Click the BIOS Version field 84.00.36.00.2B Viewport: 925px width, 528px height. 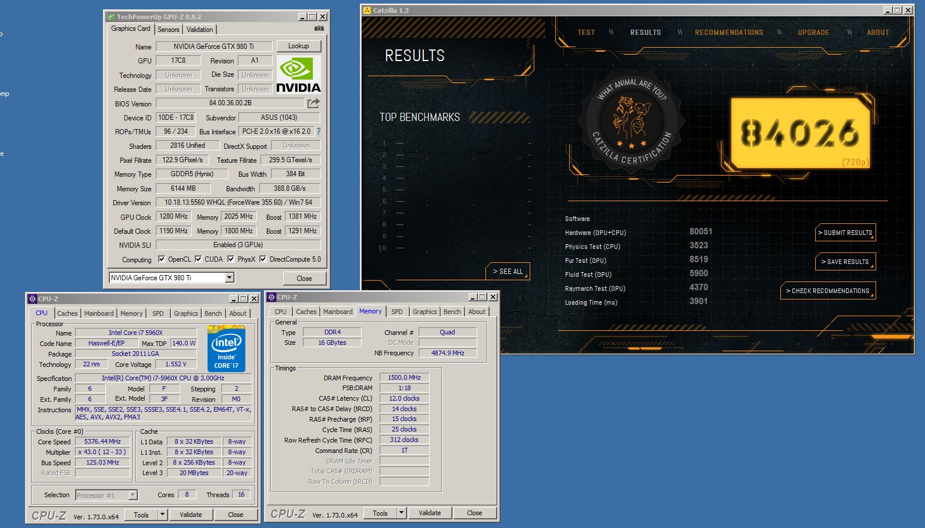tap(230, 103)
